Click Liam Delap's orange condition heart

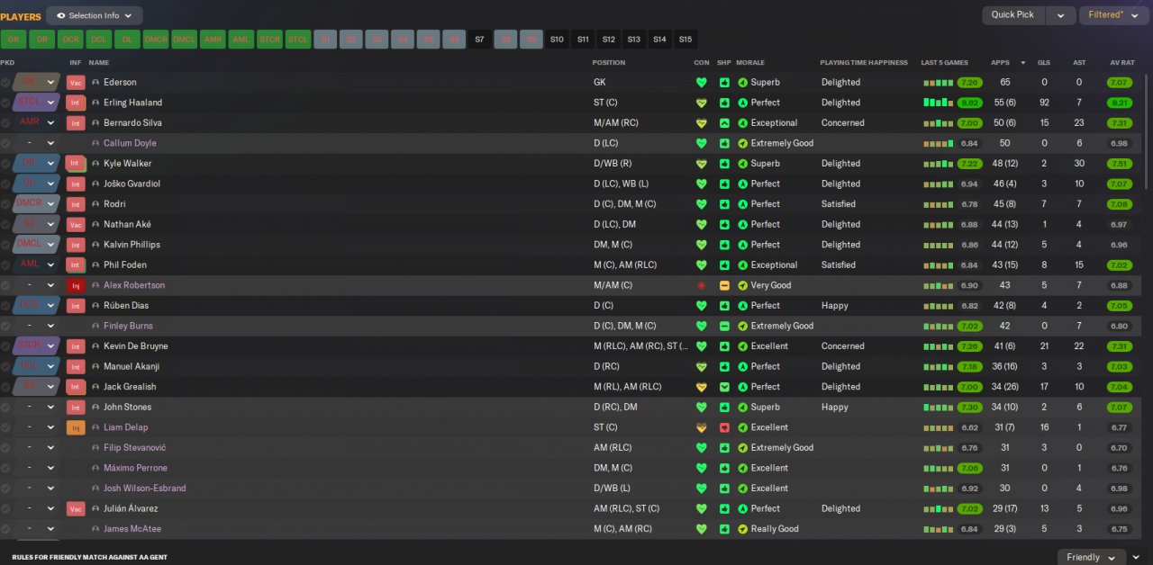702,427
